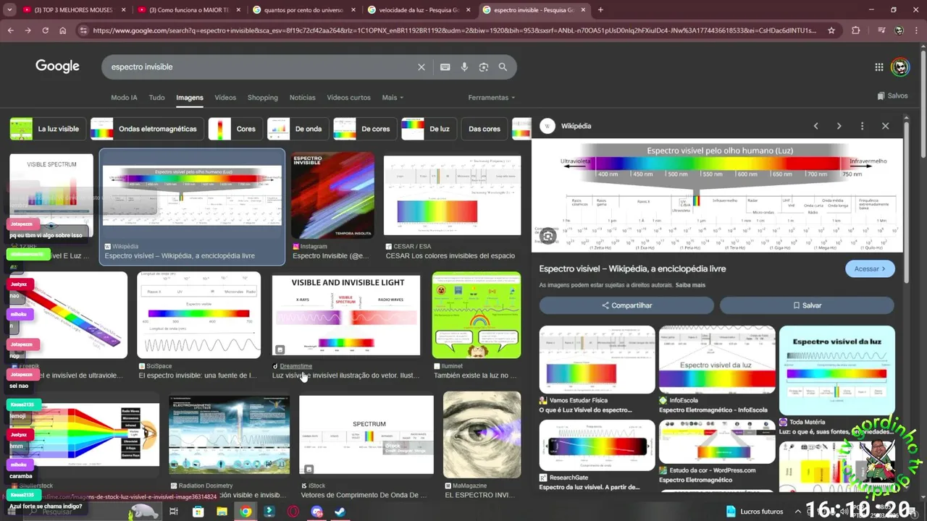Open Opera browser from the taskbar

(x=293, y=512)
